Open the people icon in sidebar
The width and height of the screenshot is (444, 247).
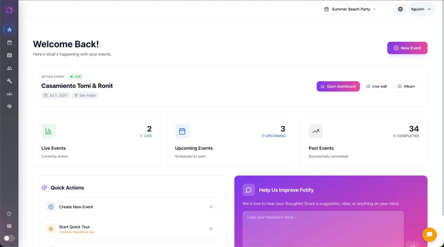(9, 68)
